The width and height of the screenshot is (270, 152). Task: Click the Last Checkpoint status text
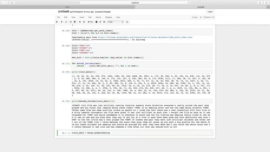tap(81, 12)
